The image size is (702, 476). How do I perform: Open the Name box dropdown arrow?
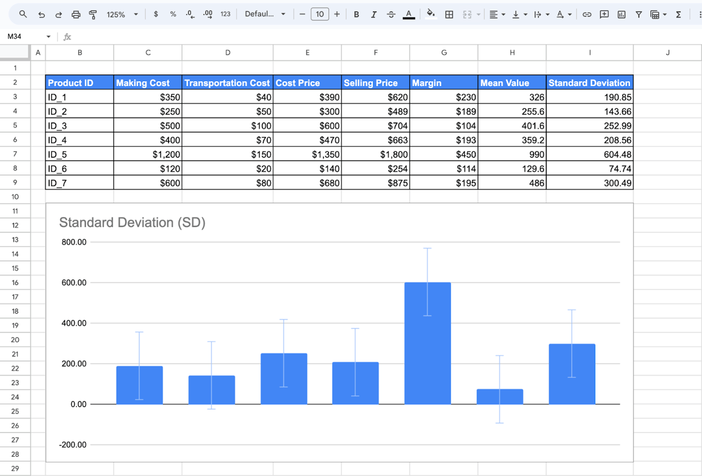click(x=48, y=37)
